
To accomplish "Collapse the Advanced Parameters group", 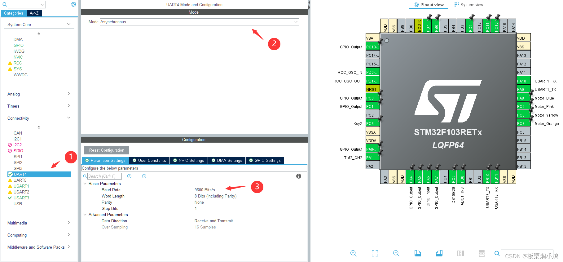I will click(85, 215).
